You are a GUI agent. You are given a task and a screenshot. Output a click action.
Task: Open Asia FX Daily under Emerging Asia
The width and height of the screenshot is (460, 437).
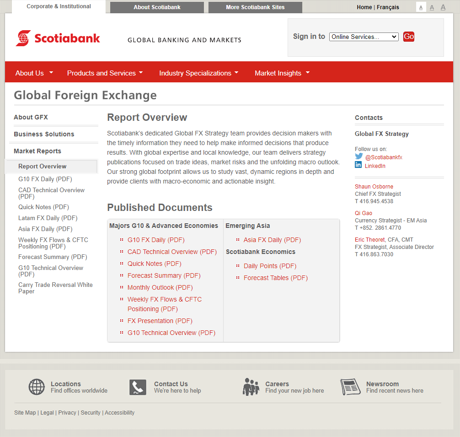click(272, 240)
